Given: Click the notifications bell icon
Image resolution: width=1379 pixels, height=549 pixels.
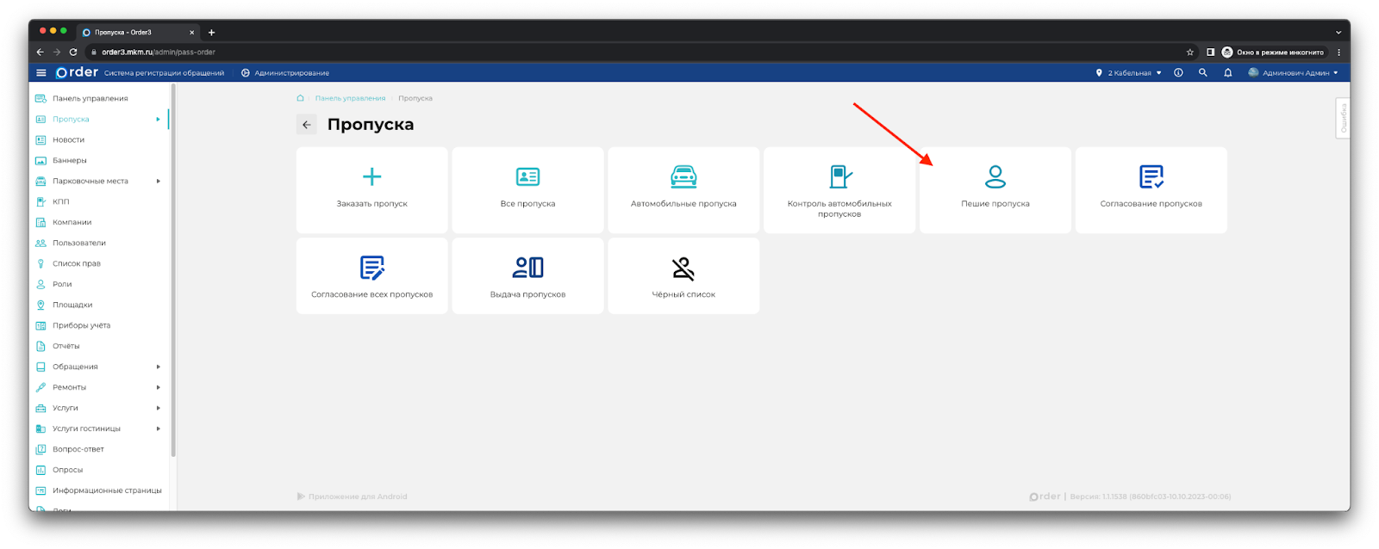Looking at the screenshot, I should (1227, 73).
